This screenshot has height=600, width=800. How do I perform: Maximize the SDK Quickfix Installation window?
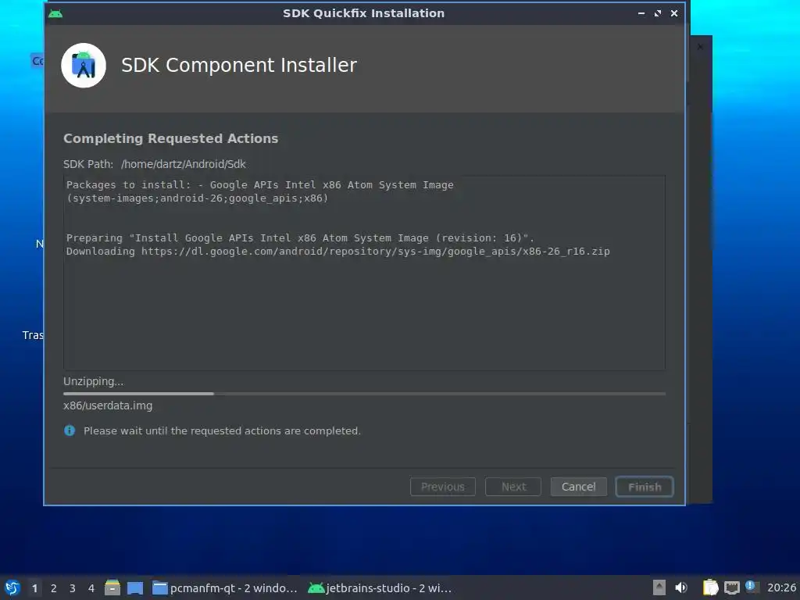(x=658, y=13)
